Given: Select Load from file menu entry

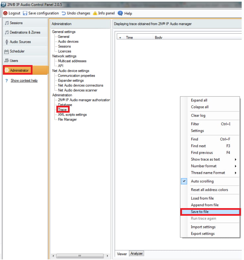Looking at the screenshot, I should point(202,198).
